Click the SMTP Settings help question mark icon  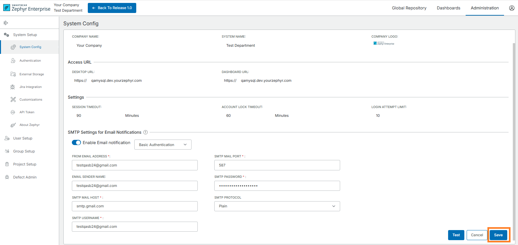pos(145,132)
